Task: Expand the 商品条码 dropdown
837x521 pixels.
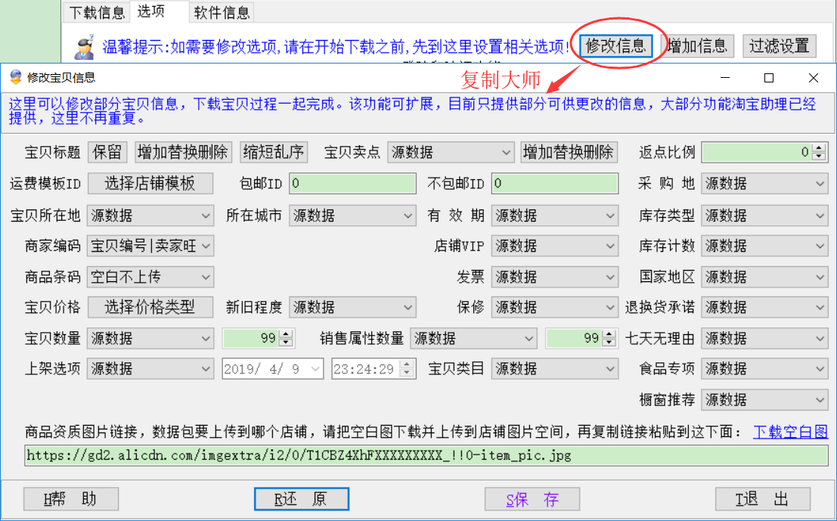Action: [x=206, y=277]
